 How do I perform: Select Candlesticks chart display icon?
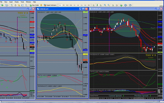tap(97, 5)
